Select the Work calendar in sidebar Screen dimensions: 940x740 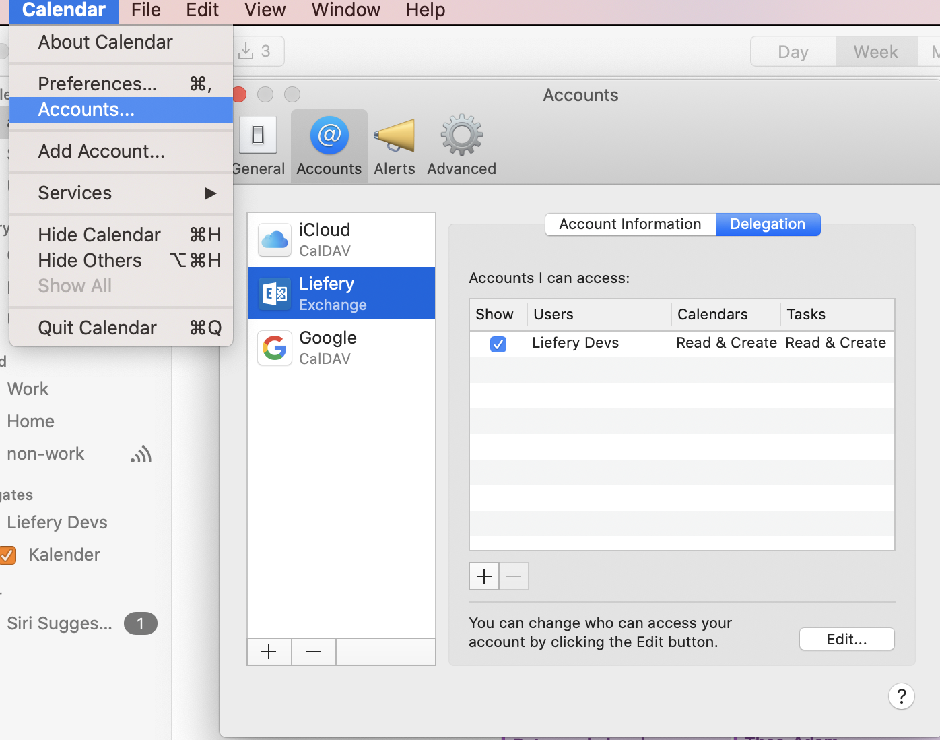[x=28, y=390]
